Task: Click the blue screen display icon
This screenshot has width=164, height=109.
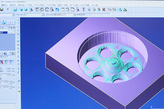Action: [x=57, y=10]
